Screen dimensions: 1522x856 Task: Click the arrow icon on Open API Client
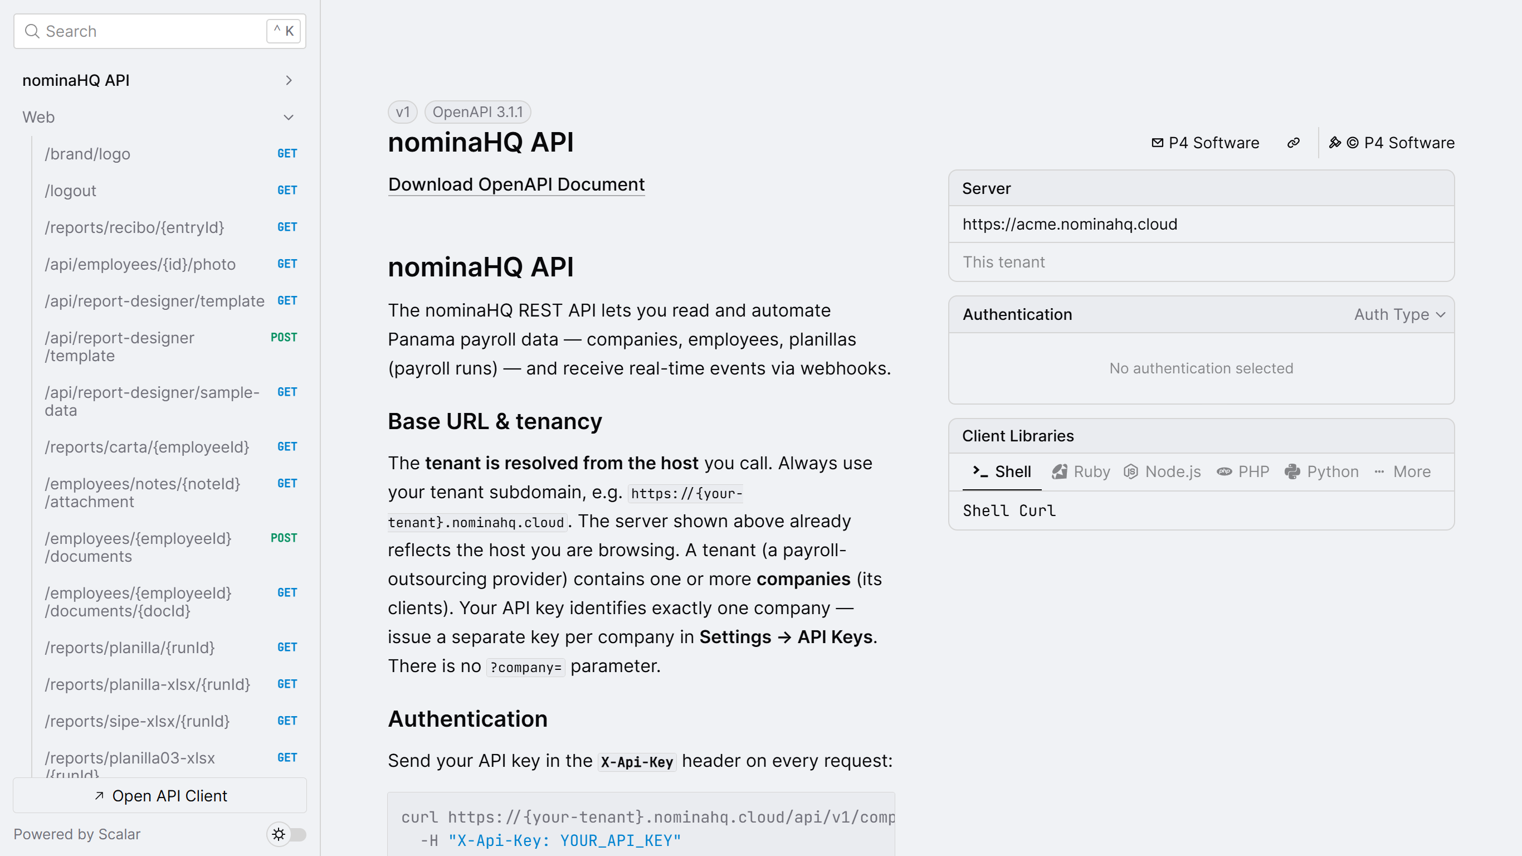pos(99,795)
